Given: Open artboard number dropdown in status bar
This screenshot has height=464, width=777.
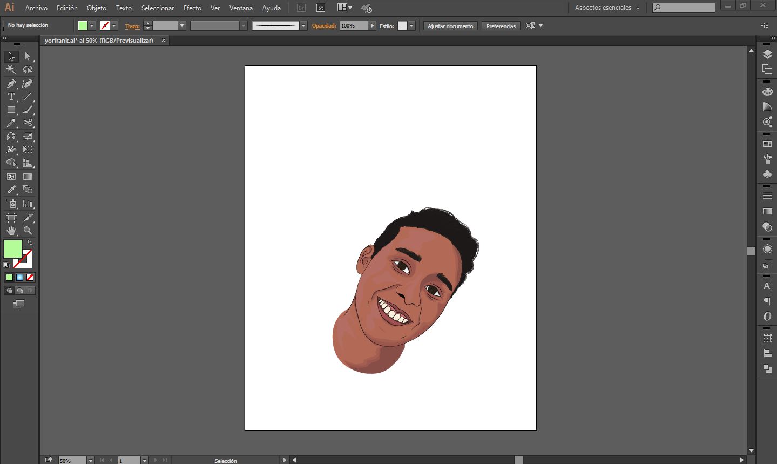Looking at the screenshot, I should click(x=144, y=460).
